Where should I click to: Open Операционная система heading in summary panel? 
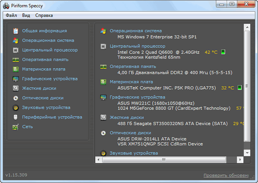(x=136, y=31)
